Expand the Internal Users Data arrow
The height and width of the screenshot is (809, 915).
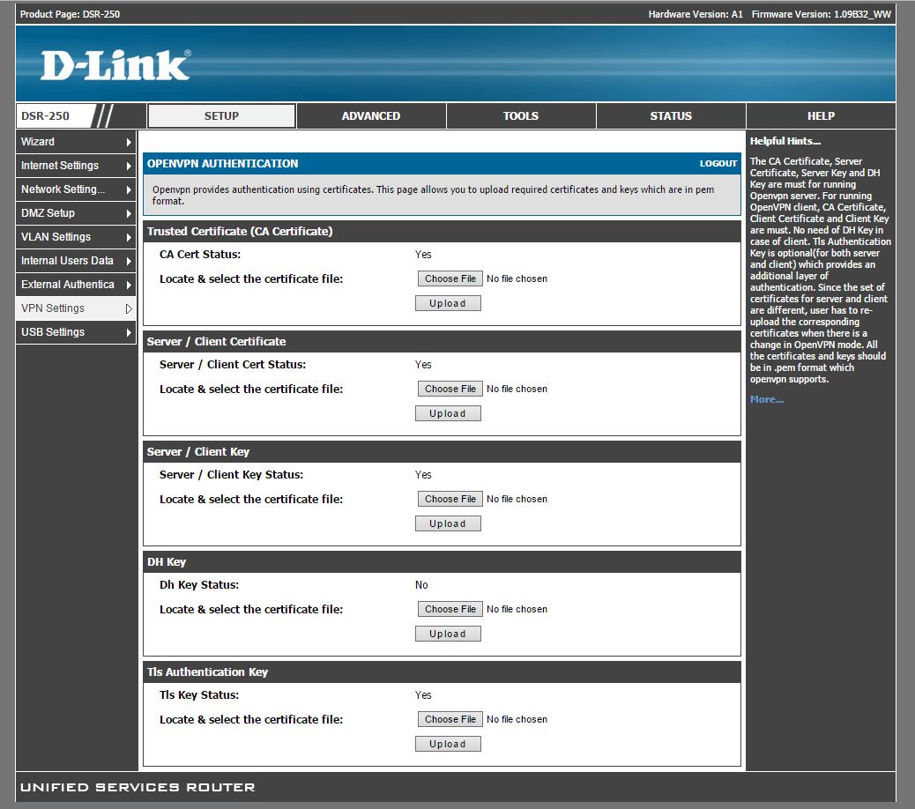129,262
